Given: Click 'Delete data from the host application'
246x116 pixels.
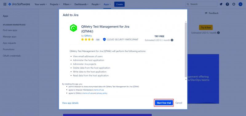Looking at the screenshot, I should [91, 68].
